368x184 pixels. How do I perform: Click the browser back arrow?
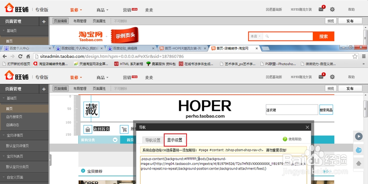point(4,56)
